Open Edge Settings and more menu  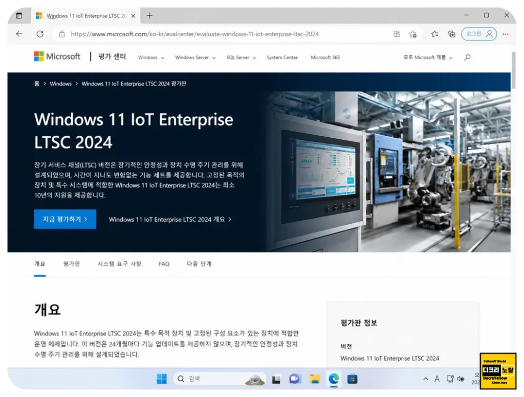506,34
